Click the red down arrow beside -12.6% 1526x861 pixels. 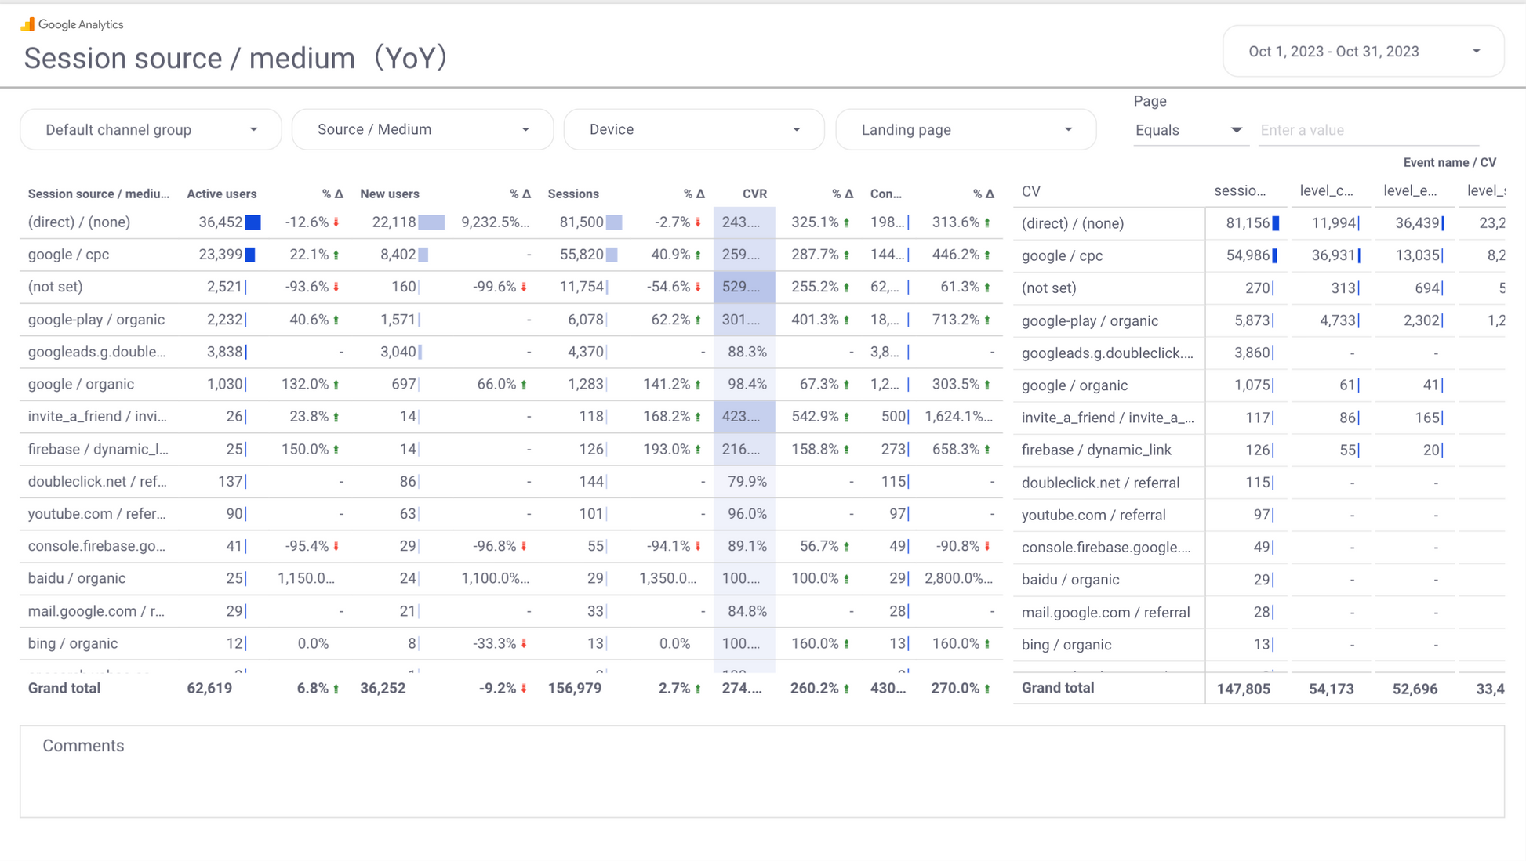(336, 223)
